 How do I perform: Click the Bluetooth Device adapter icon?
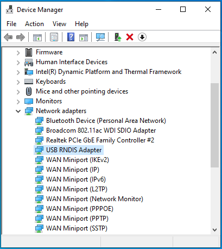point(39,121)
